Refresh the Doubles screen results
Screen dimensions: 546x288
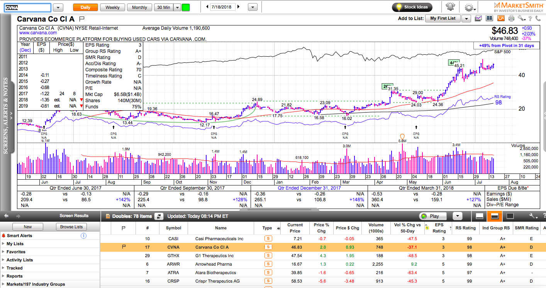click(x=159, y=216)
